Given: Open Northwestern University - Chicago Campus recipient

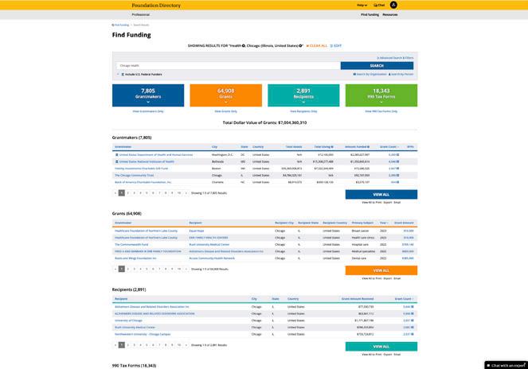Looking at the screenshot, I should coord(143,334).
